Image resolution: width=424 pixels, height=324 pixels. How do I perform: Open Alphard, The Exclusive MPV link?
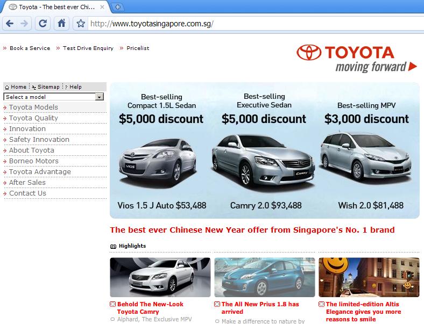(x=154, y=319)
